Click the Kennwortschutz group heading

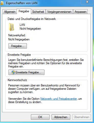17,80
